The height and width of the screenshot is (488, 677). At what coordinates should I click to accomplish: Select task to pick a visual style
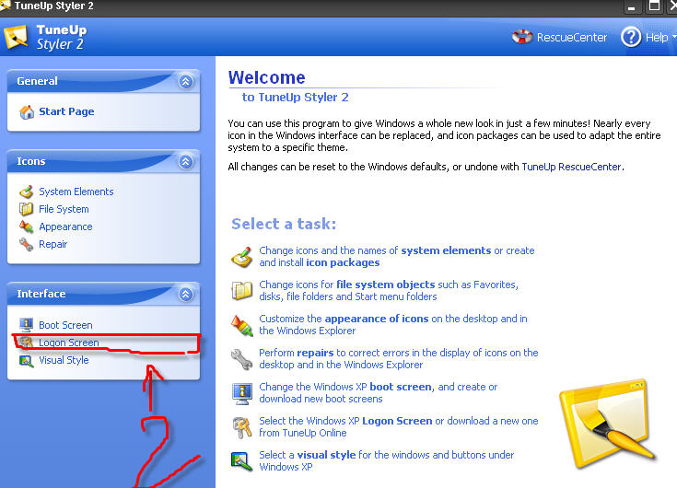click(x=387, y=460)
